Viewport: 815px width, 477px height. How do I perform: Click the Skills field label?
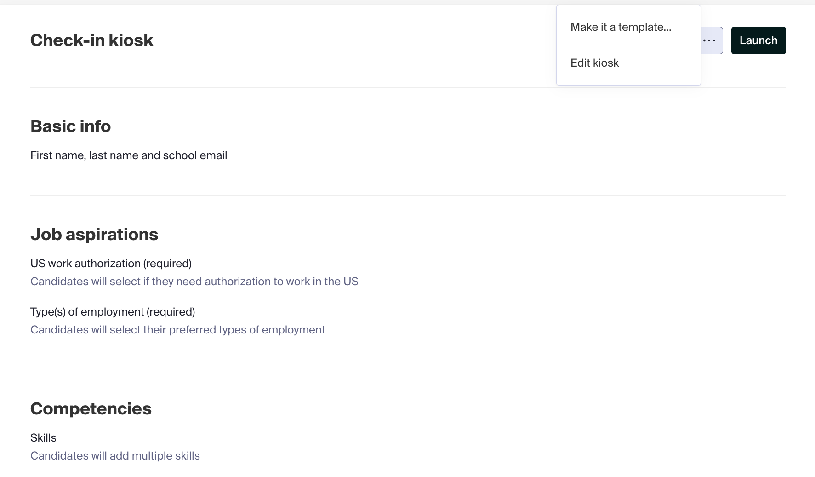(x=43, y=438)
